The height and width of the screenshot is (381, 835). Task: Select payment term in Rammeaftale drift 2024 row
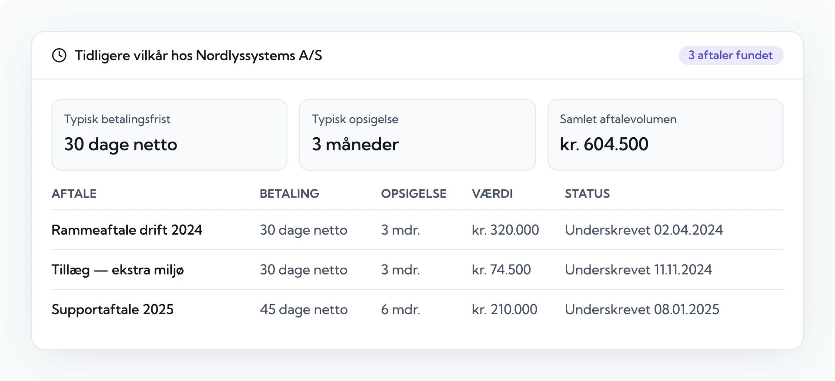pyautogui.click(x=304, y=230)
